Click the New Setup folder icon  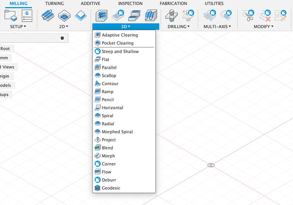pos(11,16)
